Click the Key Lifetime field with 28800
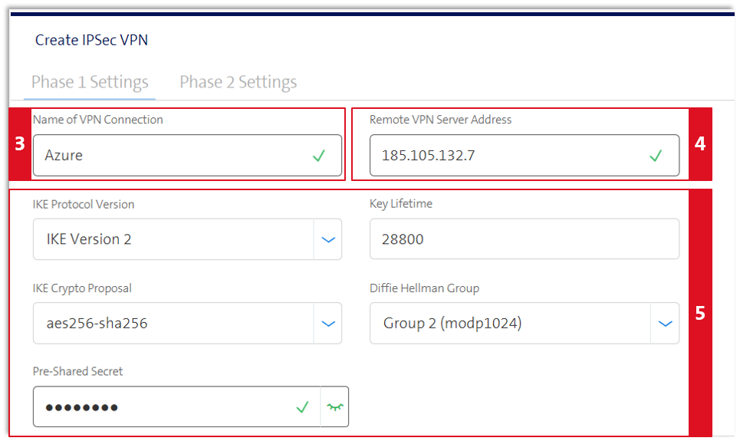740x441 pixels. point(525,239)
